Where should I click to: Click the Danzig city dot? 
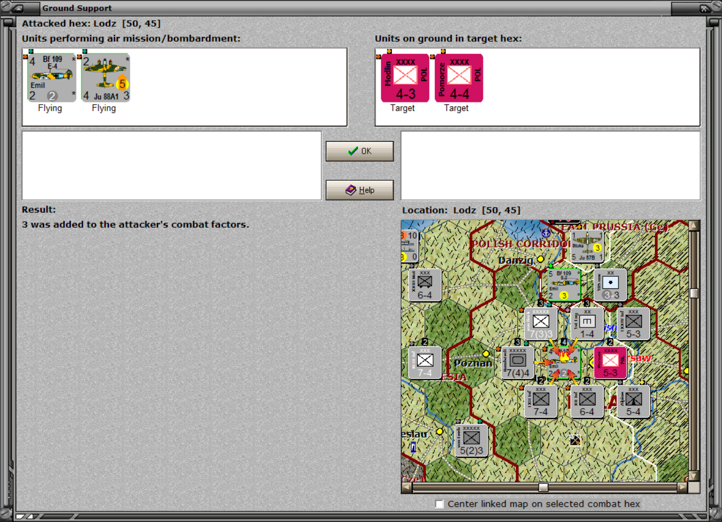[541, 259]
